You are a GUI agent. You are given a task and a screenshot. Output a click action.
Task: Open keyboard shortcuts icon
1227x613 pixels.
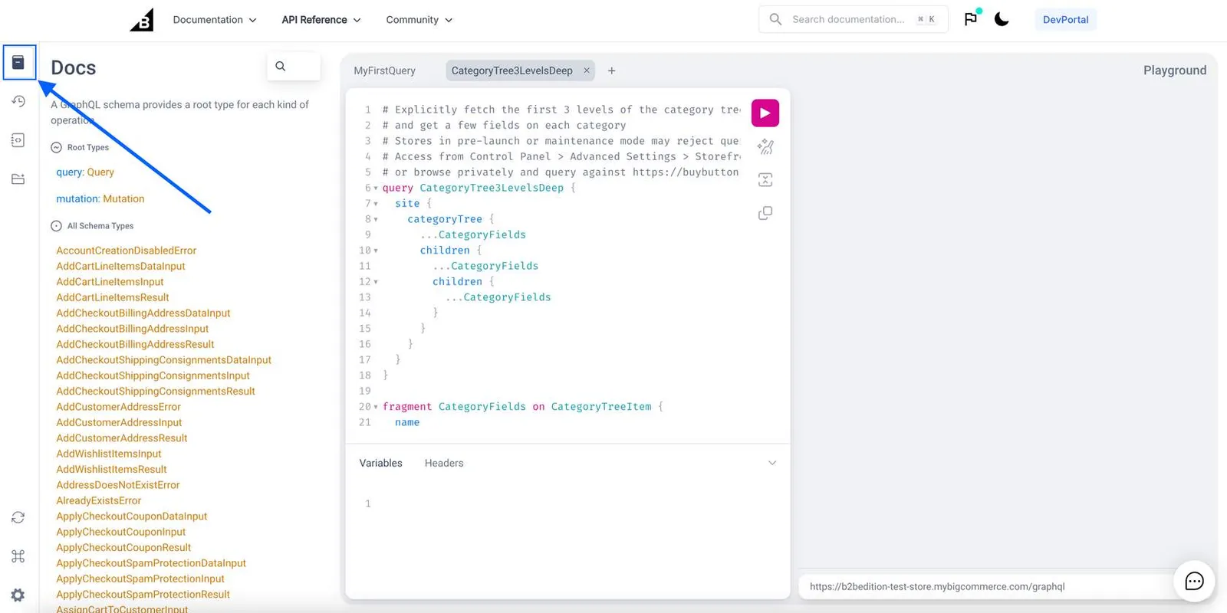(18, 556)
